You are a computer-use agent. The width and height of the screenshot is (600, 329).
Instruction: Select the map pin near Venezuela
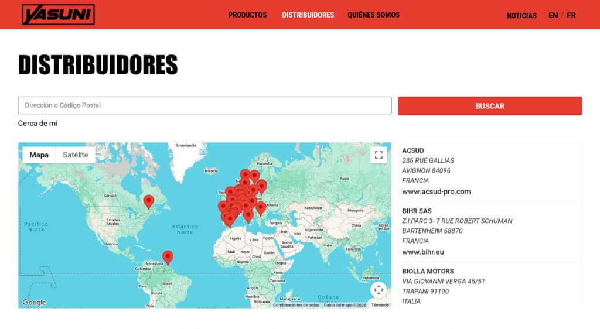point(168,258)
